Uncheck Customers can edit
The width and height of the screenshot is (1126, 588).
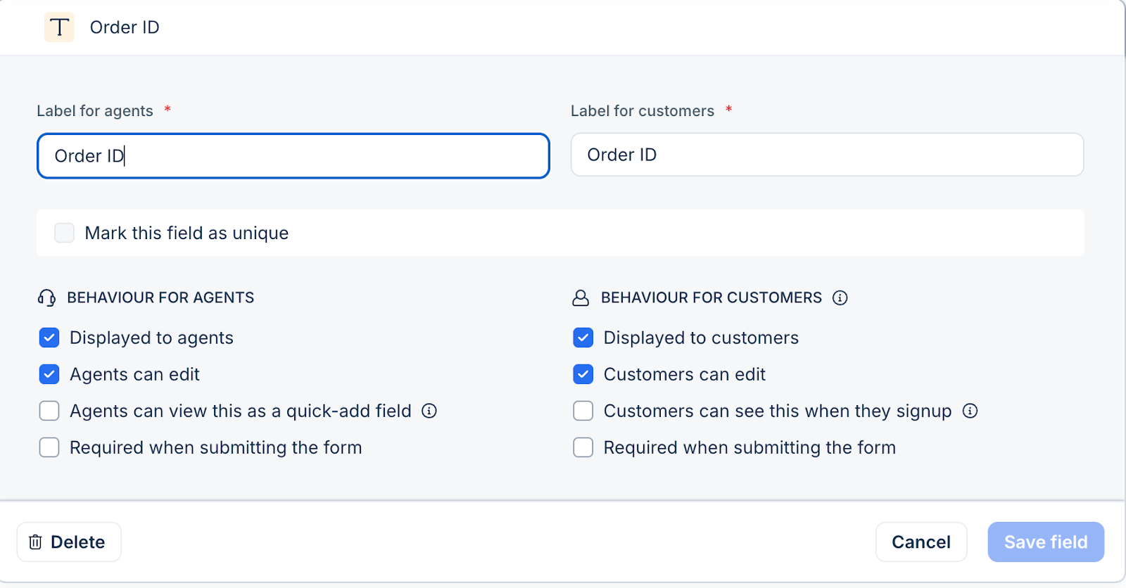click(x=583, y=374)
